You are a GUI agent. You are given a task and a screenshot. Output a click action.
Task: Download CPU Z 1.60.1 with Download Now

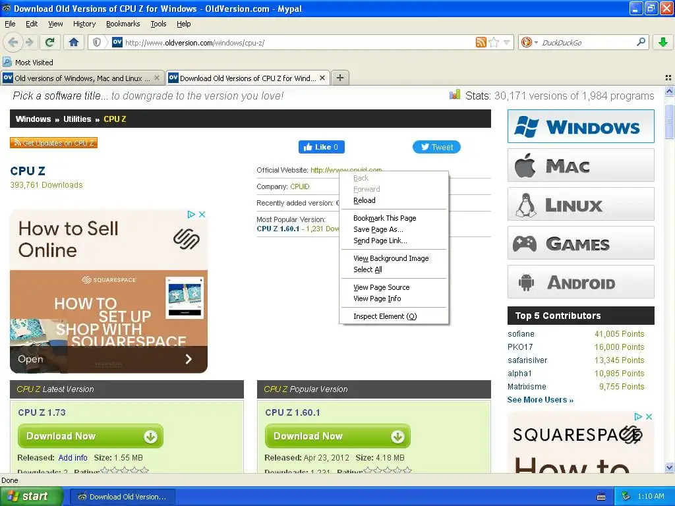click(337, 436)
